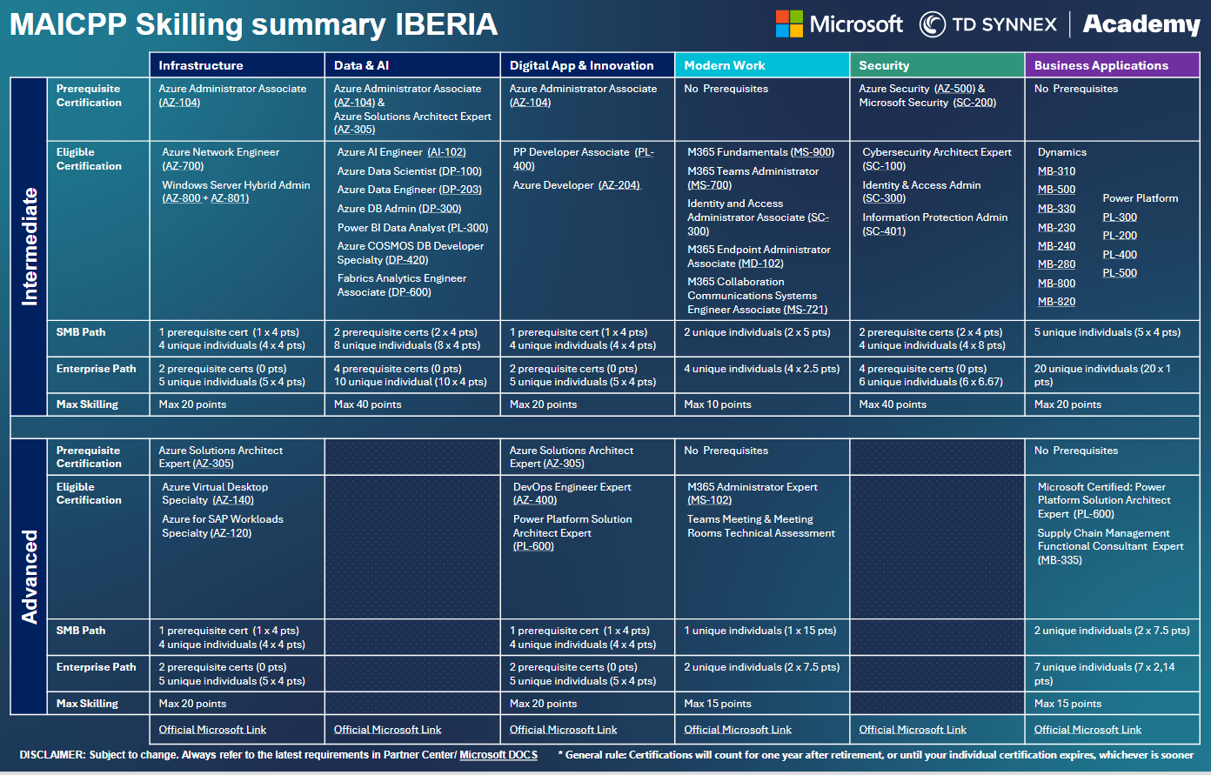
Task: Open the SC-200 Microsoft Security link
Action: (974, 103)
